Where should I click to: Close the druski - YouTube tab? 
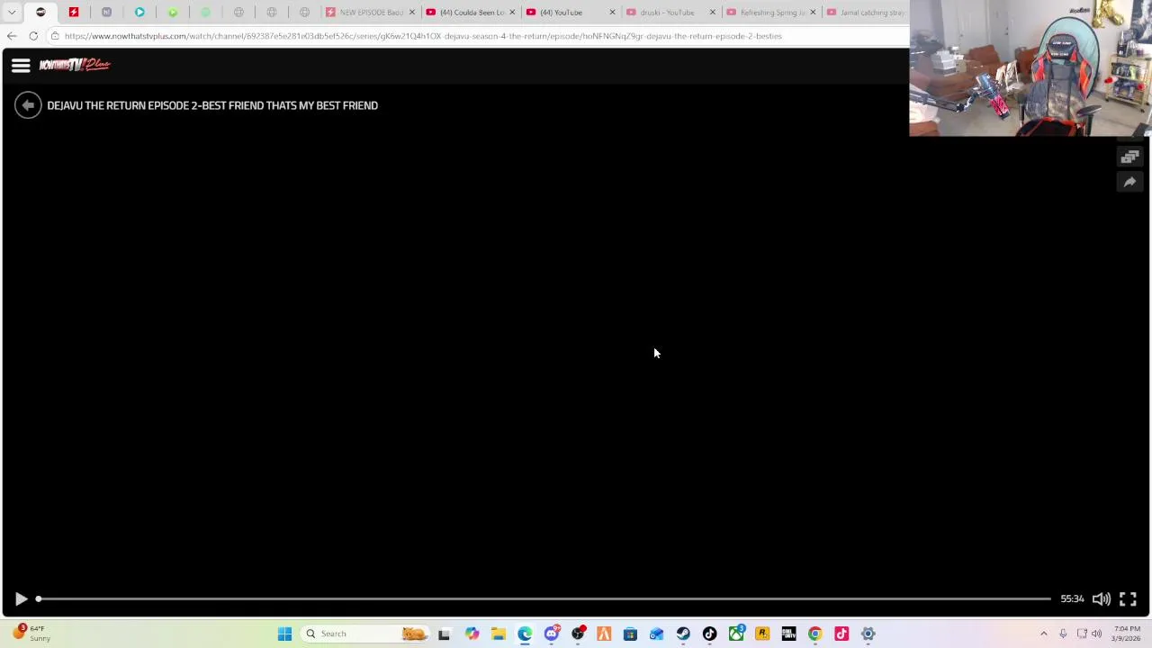[x=712, y=13]
